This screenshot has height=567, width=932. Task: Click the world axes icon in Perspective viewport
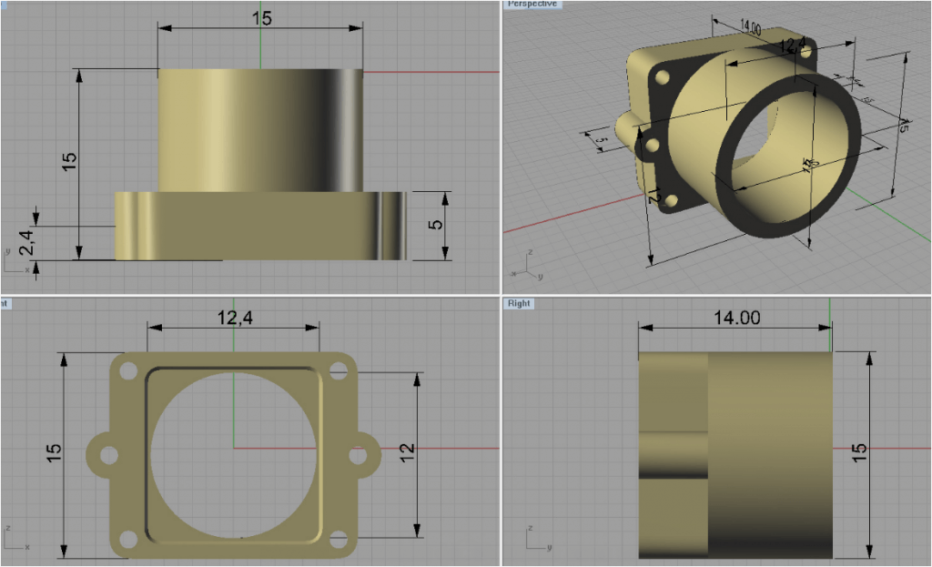(x=528, y=265)
